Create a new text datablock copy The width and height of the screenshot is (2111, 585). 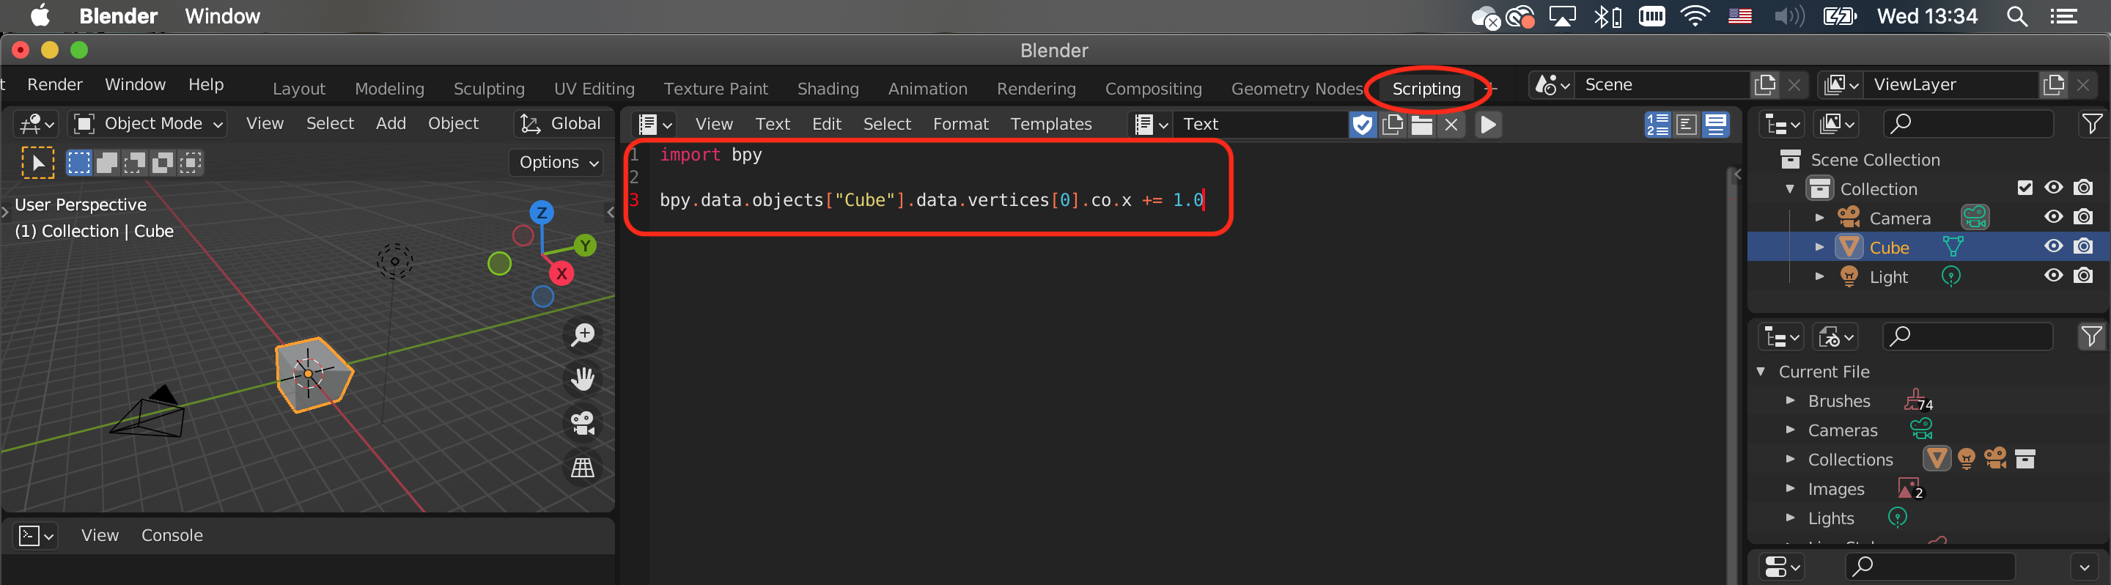coord(1393,125)
